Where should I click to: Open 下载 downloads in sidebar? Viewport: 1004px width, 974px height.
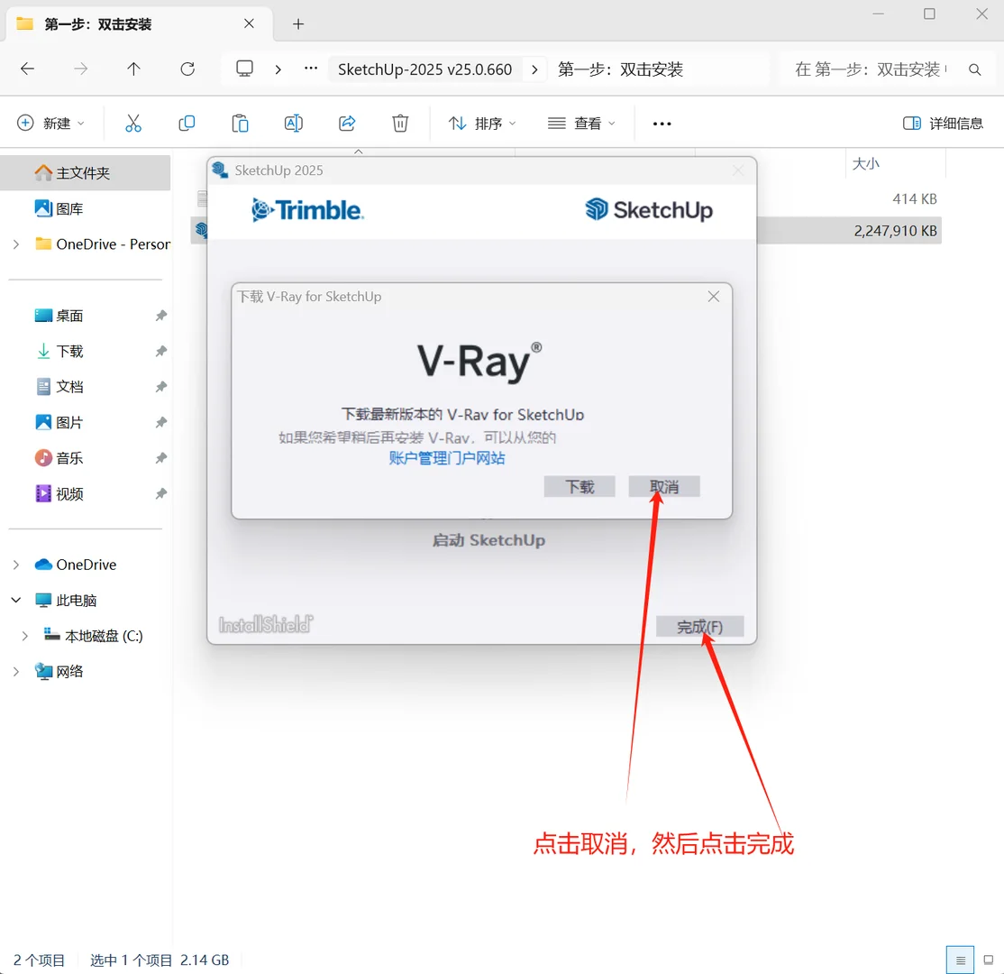pos(69,351)
